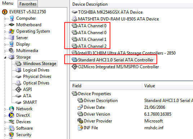The width and height of the screenshot is (193, 139).
Task: Click the Multimedia speaker icon
Action: (12, 51)
